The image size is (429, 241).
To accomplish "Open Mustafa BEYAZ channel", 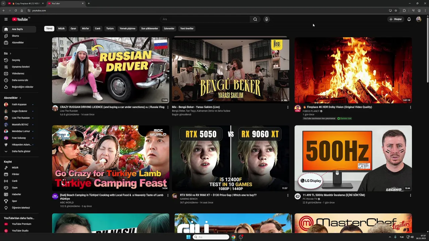I will (x=19, y=125).
